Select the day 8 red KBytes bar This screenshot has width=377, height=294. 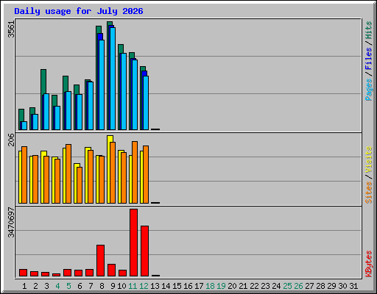(100, 260)
